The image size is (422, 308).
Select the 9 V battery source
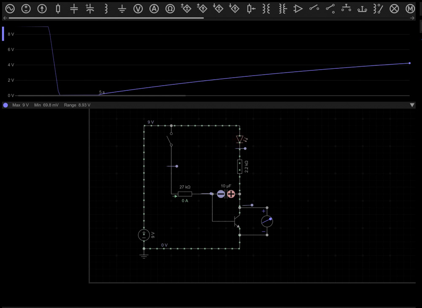(144, 235)
